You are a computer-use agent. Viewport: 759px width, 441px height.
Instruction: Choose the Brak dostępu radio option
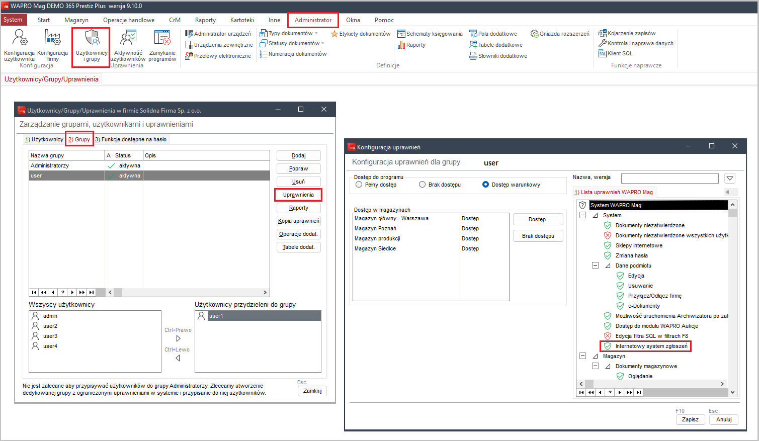423,185
